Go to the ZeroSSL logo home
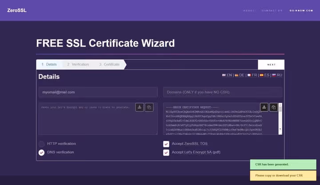320x185 pixels. (17, 10)
